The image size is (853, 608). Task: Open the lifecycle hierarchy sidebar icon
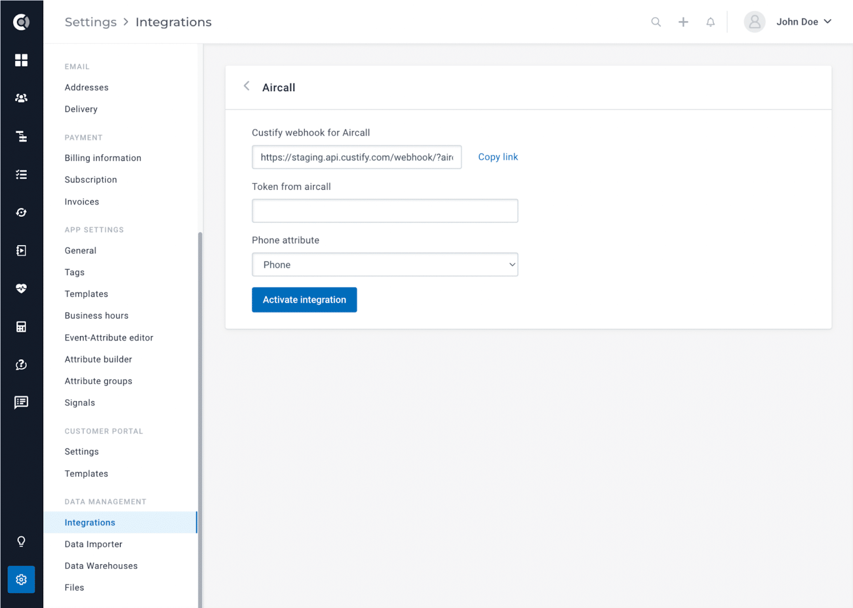click(21, 136)
